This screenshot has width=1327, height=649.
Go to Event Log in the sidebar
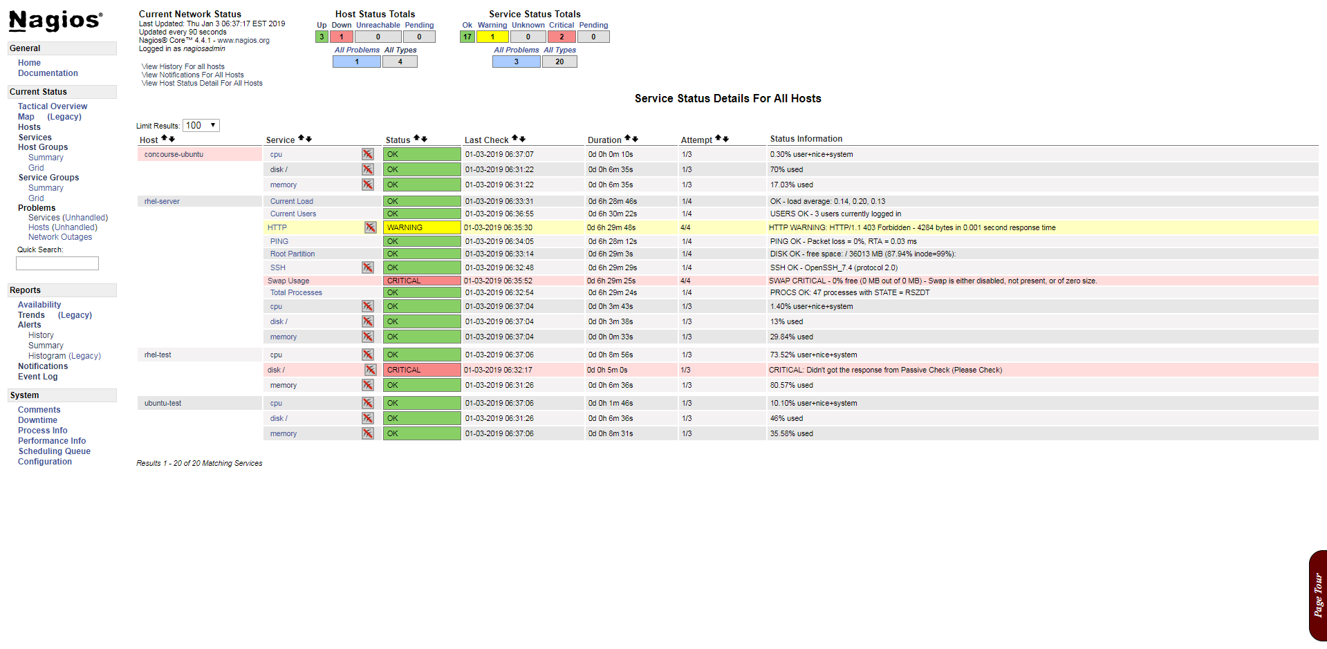coord(38,377)
